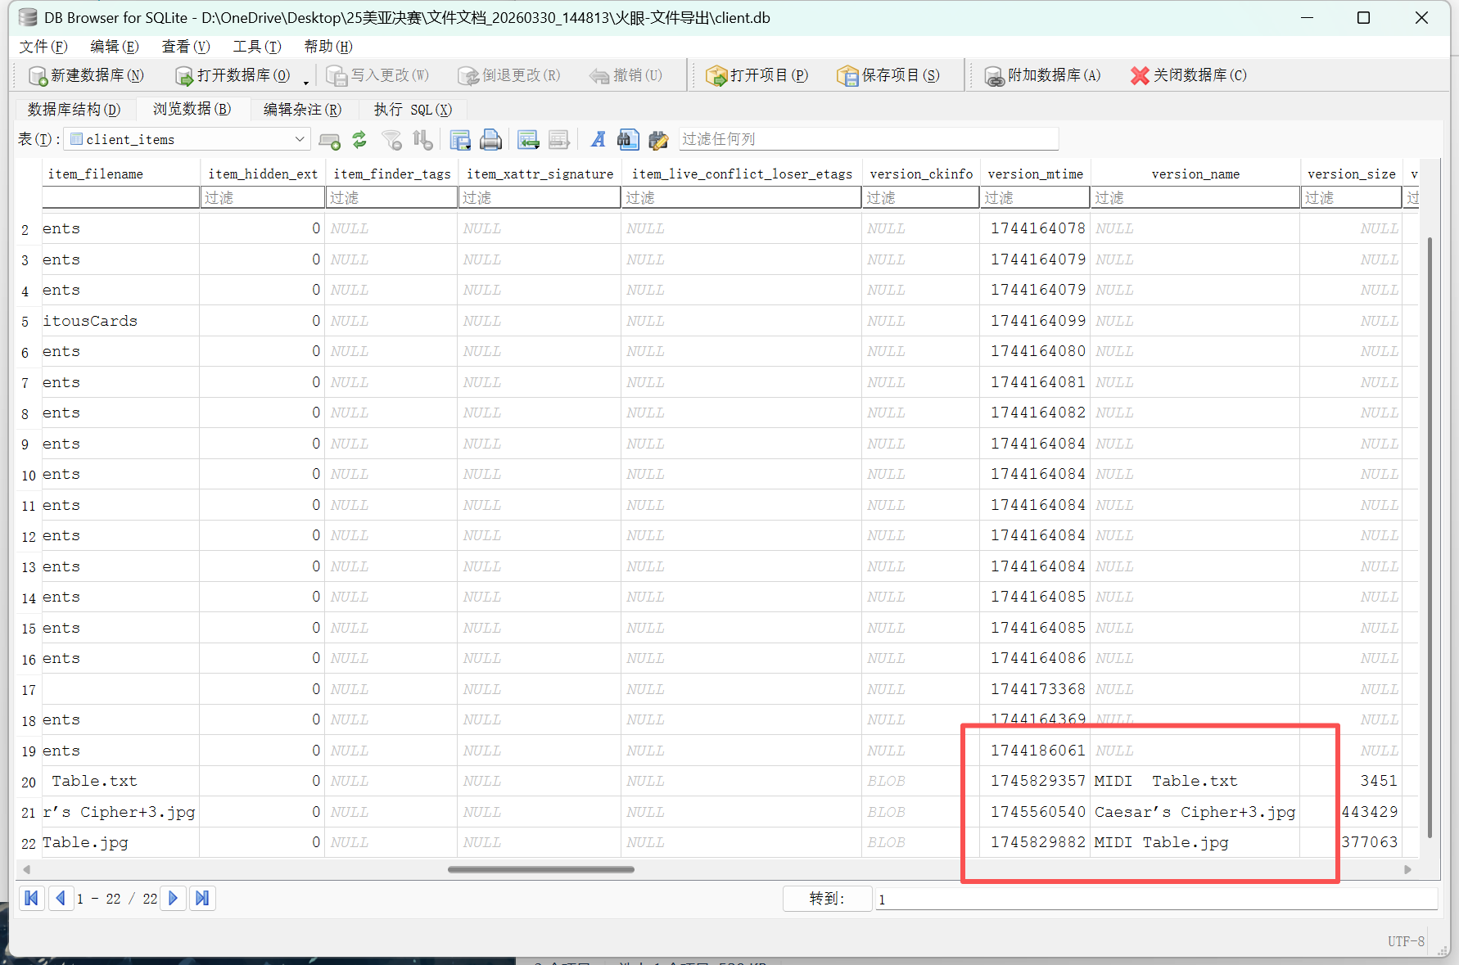Go to the next page of records
1459x965 pixels.
173,898
